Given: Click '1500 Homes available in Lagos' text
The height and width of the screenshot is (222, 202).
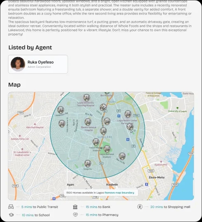Looking at the screenshot, I should pos(85,193).
